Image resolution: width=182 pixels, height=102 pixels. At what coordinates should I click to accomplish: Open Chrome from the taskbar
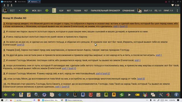tap(62, 100)
